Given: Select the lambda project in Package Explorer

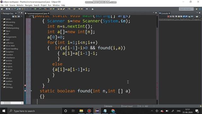Looking at the screenshot, I should 9,60.
